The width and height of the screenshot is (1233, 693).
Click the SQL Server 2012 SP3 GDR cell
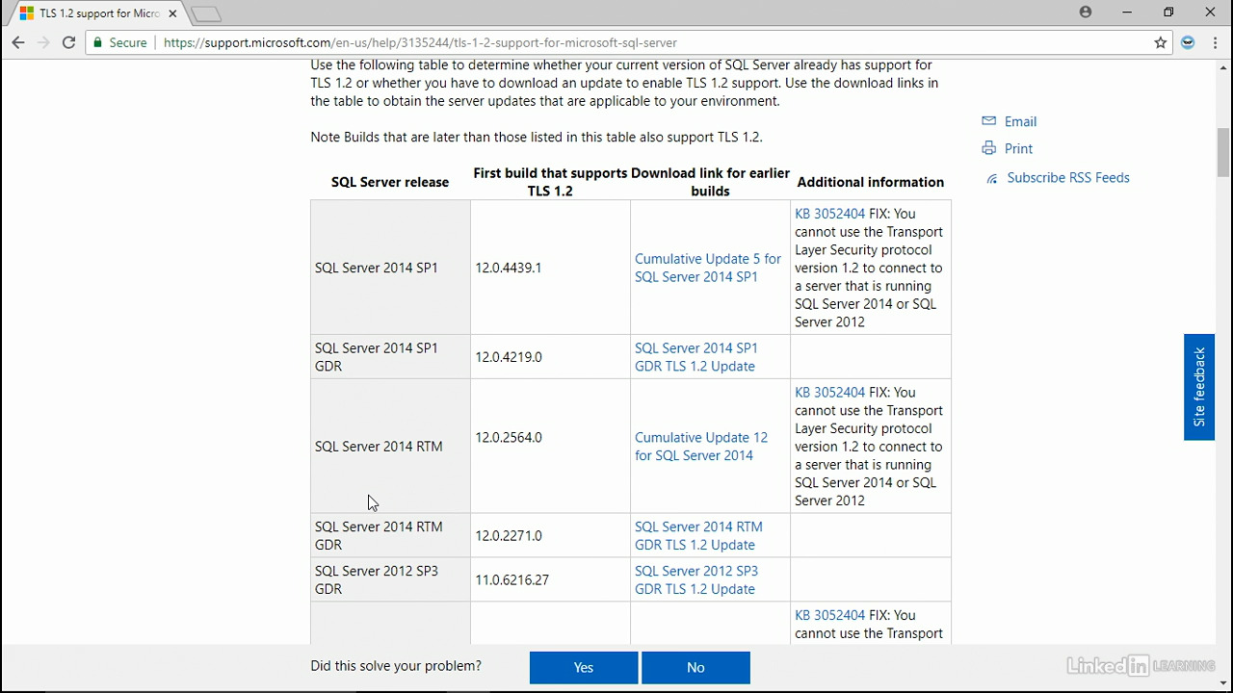point(390,580)
